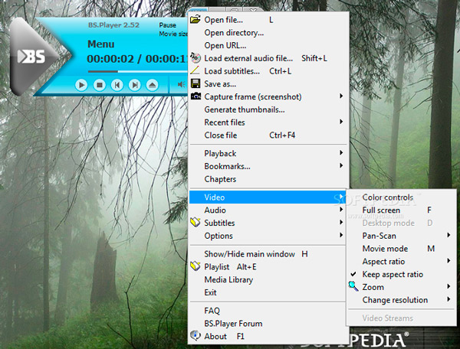The height and width of the screenshot is (349, 460).
Task: Click the Eject button
Action: pos(153,85)
